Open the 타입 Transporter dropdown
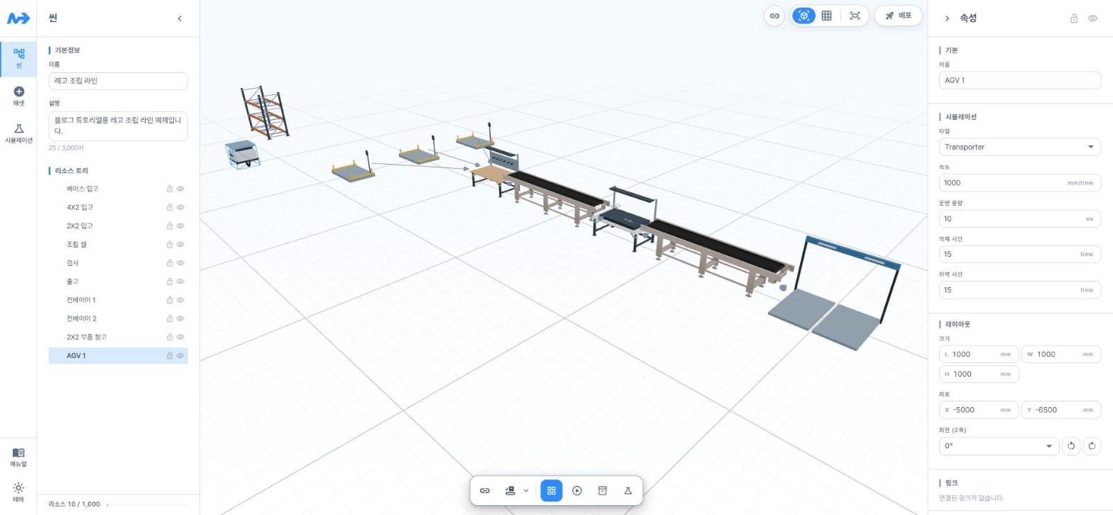 pos(1020,147)
